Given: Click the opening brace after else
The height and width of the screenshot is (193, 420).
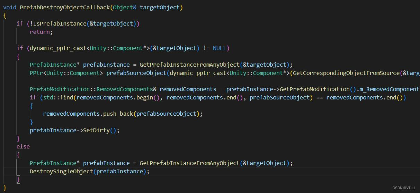Looking at the screenshot, I should pos(18,155).
